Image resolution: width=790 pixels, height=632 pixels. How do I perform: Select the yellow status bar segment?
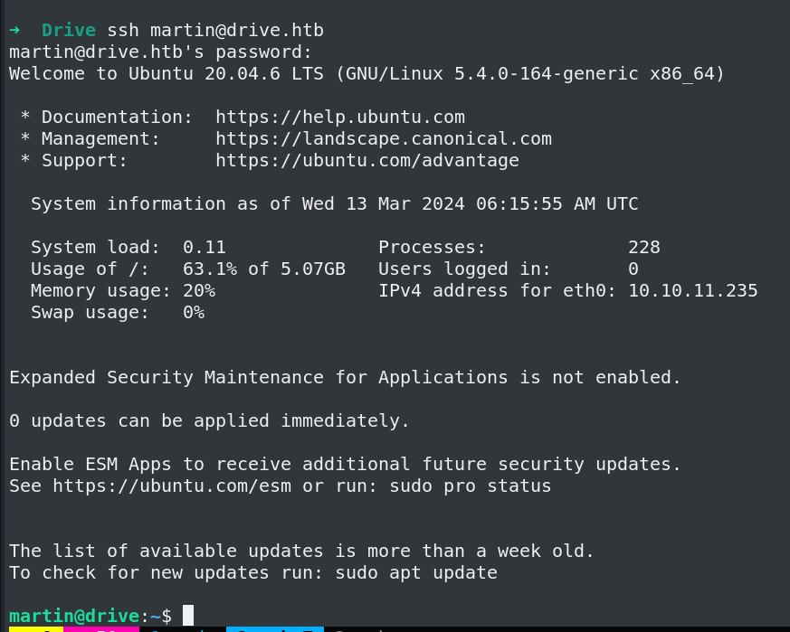coord(34,628)
